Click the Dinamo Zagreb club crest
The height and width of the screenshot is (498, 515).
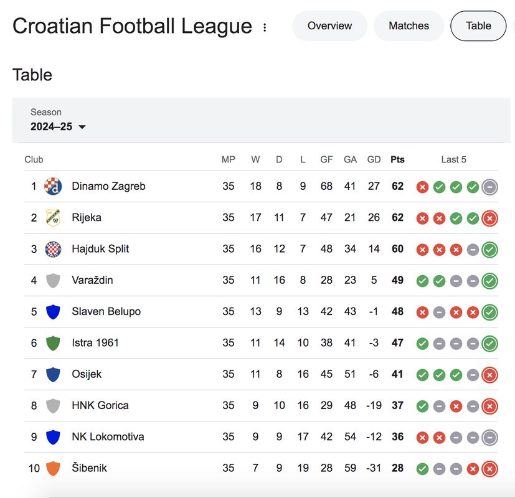(x=54, y=186)
